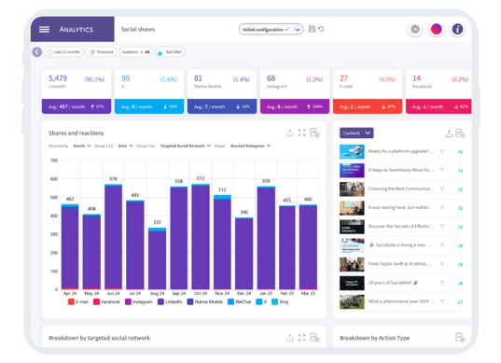This screenshot has width=501, height=363.
Task: Filter by 'It was raining hard' post
Action: pyautogui.click(x=442, y=208)
